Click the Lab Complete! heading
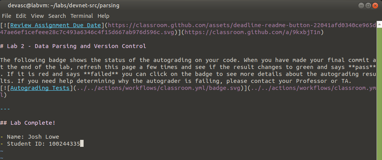This screenshot has height=160, width=382. pos(33,123)
